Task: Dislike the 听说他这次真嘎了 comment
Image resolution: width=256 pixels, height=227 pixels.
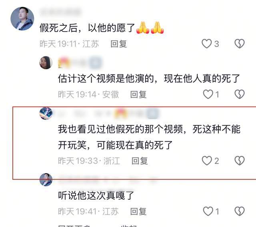Action: (x=239, y=211)
